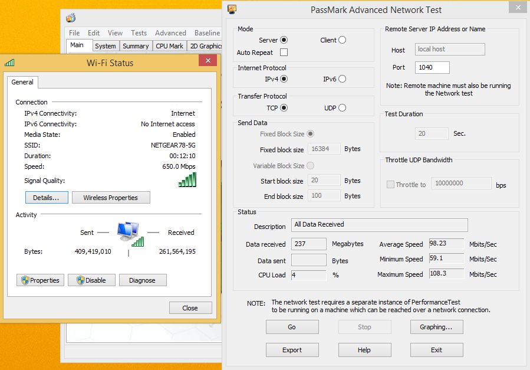The height and width of the screenshot is (370, 530).
Task: Select the General tab in Wi-Fi Status
Action: (x=22, y=82)
